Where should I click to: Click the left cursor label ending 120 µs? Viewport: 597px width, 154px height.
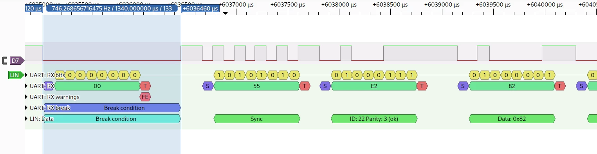click(34, 8)
